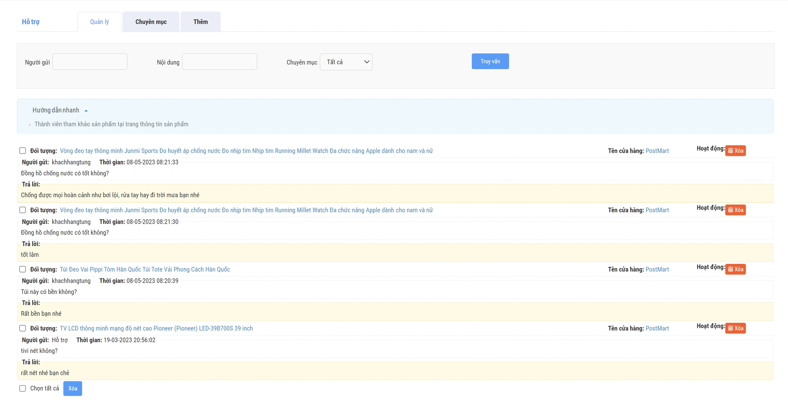Click PostMart store link in first row

[657, 151]
